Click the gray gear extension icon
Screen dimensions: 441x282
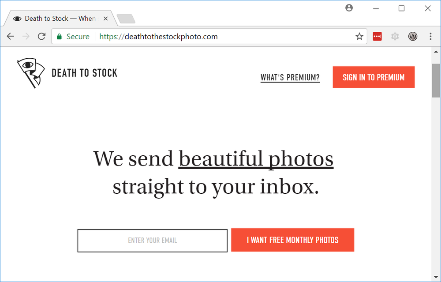pos(395,36)
